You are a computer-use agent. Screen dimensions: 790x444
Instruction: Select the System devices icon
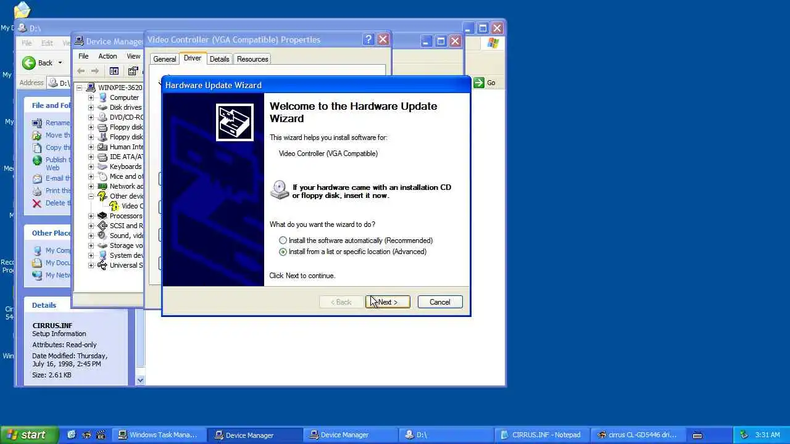pos(102,255)
